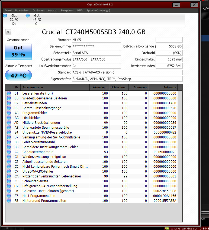The height and width of the screenshot is (230, 209).
Task: Click status orb for Programmfehler
Action: click(x=9, y=113)
